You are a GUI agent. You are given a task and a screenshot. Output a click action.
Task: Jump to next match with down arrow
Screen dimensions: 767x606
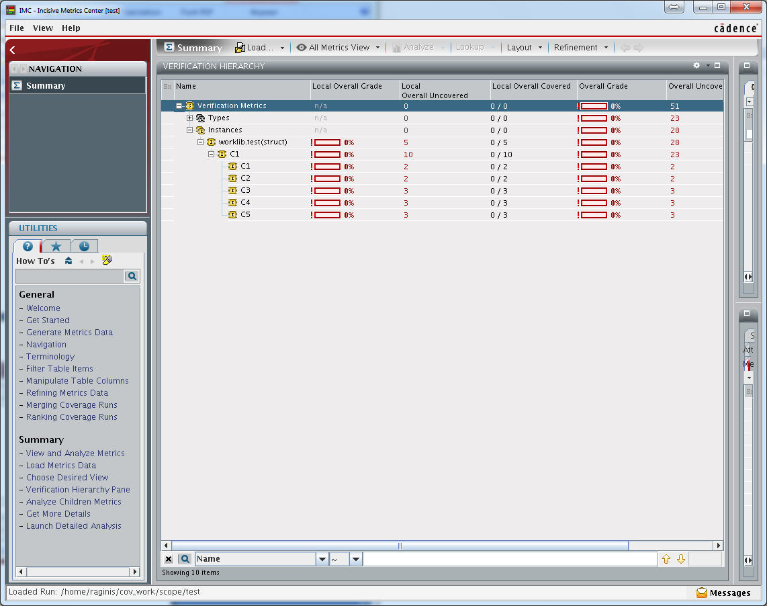click(681, 559)
